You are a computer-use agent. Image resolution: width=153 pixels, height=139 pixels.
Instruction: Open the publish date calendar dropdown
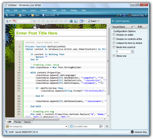tap(101, 126)
